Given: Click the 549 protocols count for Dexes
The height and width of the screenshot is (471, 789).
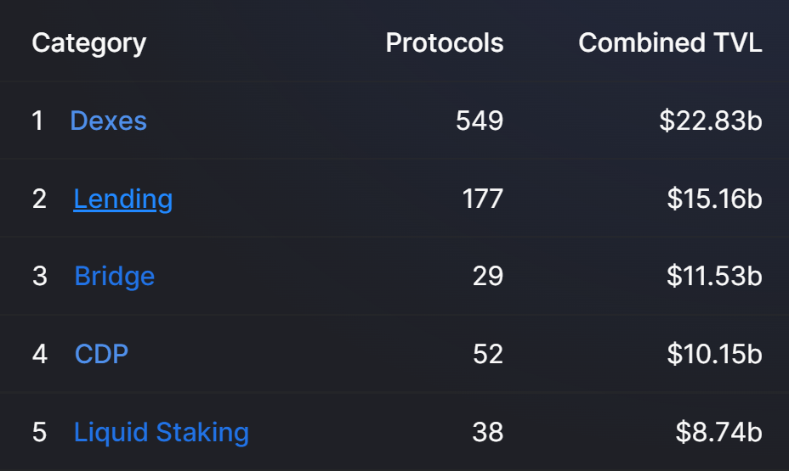Looking at the screenshot, I should 479,121.
